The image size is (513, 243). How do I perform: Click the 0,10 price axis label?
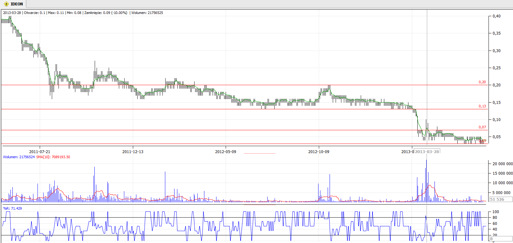[x=496, y=120]
